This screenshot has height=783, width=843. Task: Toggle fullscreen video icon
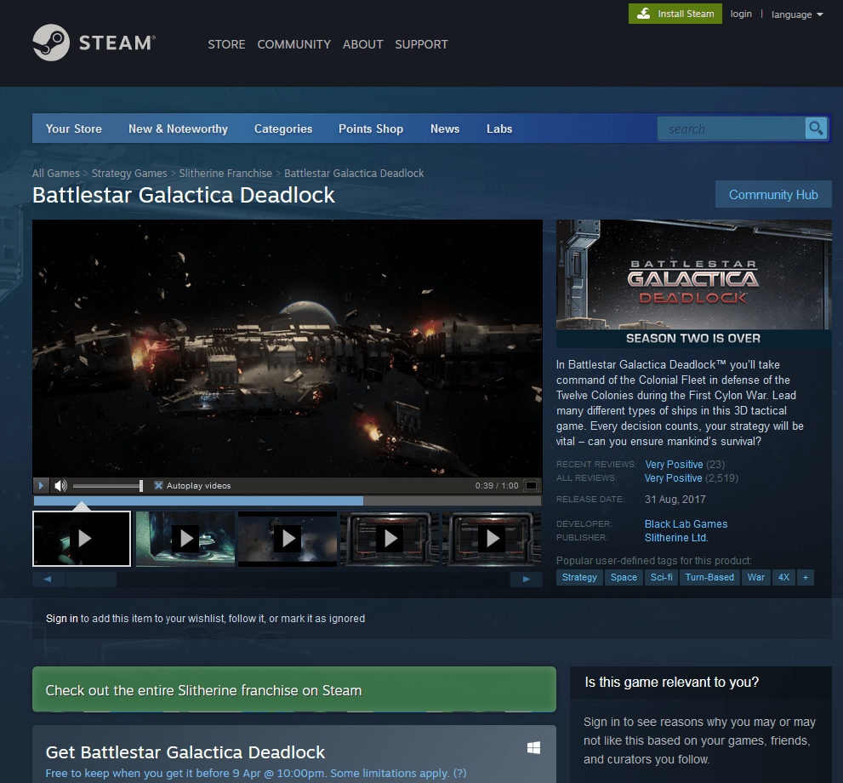pyautogui.click(x=531, y=486)
